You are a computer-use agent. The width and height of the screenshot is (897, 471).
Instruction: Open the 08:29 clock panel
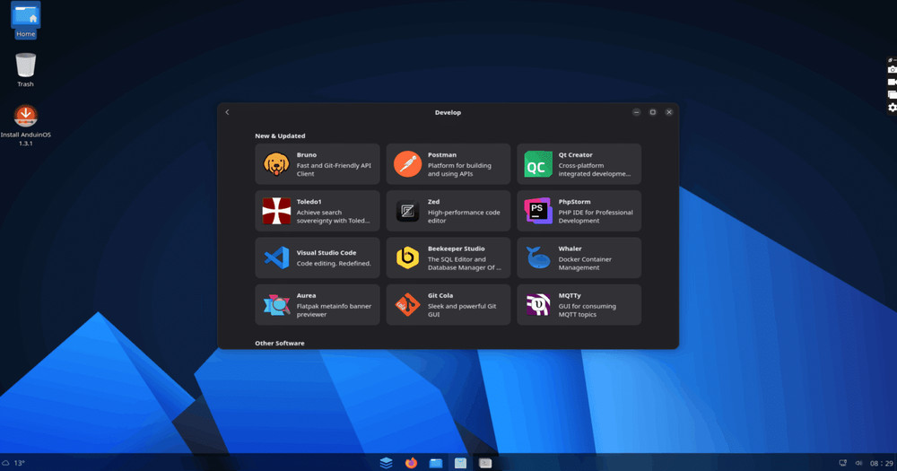(882, 464)
